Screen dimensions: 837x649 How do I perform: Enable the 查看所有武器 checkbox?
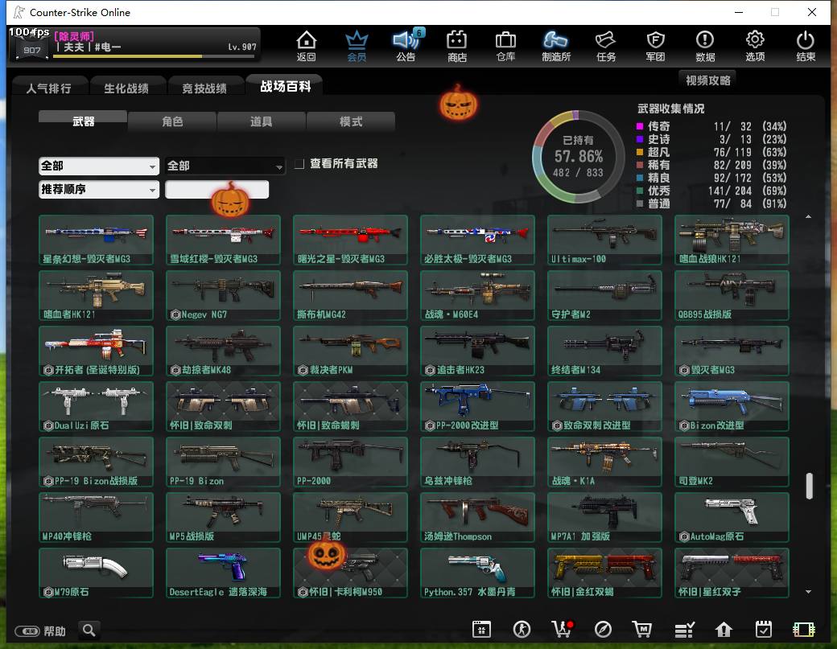click(299, 164)
